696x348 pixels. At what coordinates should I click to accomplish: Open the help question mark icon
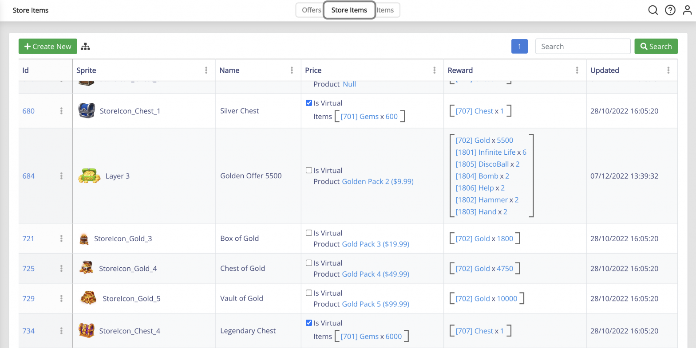[670, 10]
